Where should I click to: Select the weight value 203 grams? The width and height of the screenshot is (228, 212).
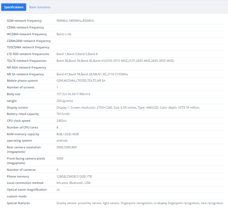[65, 101]
